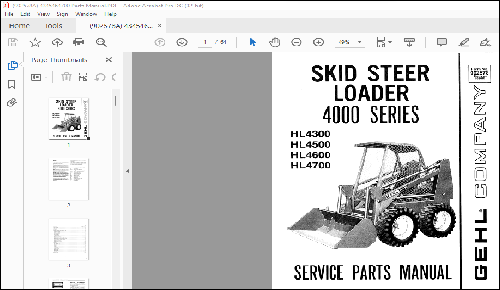Switch to the Tools tab
Image resolution: width=500 pixels, height=290 pixels.
click(x=53, y=25)
